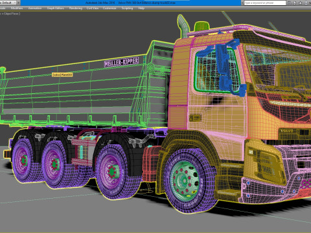Open the Communication Center icon

point(295,3)
